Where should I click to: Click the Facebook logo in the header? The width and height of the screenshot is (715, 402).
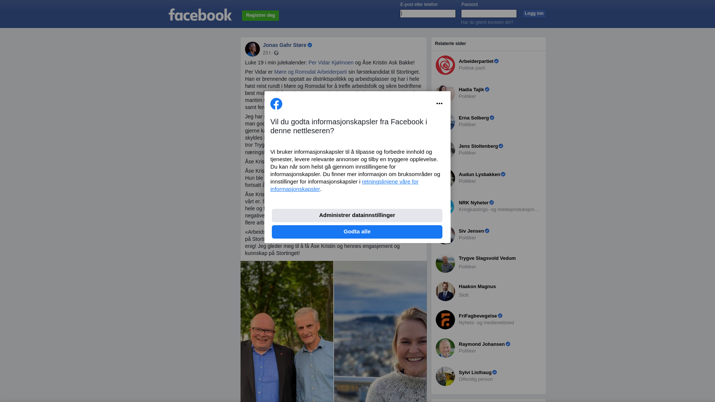click(200, 15)
